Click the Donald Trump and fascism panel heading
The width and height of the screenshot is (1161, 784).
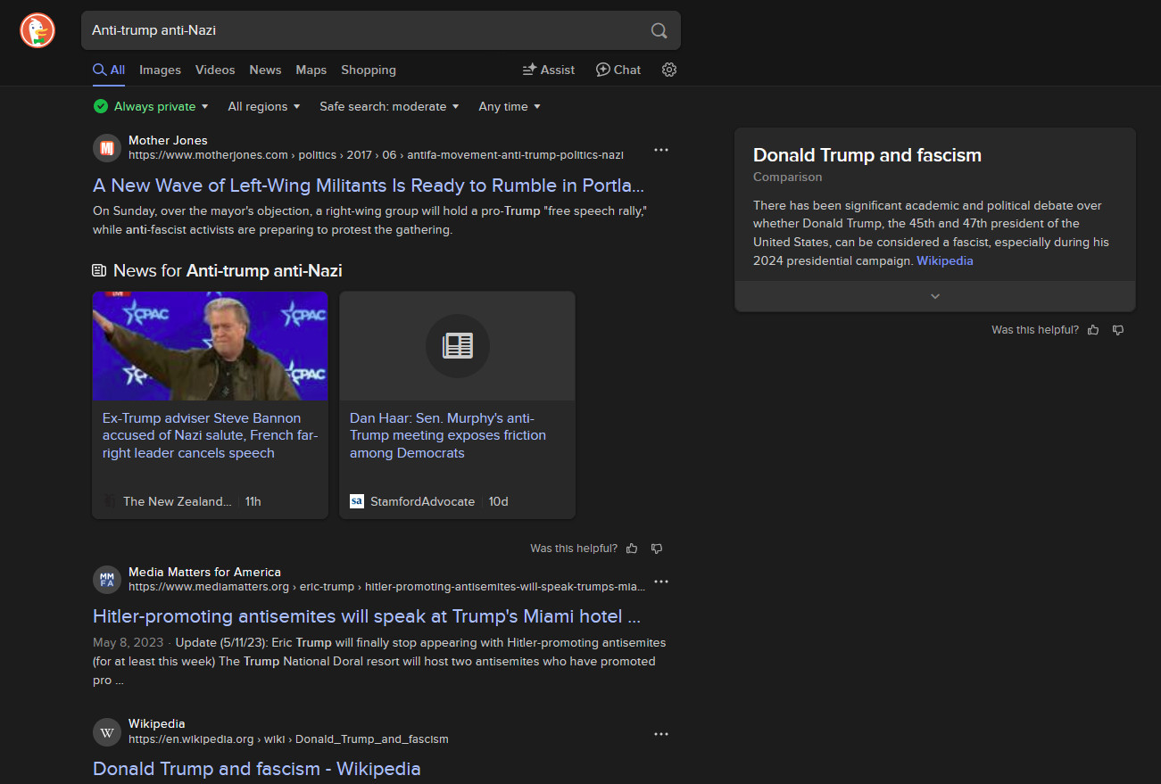coord(867,155)
